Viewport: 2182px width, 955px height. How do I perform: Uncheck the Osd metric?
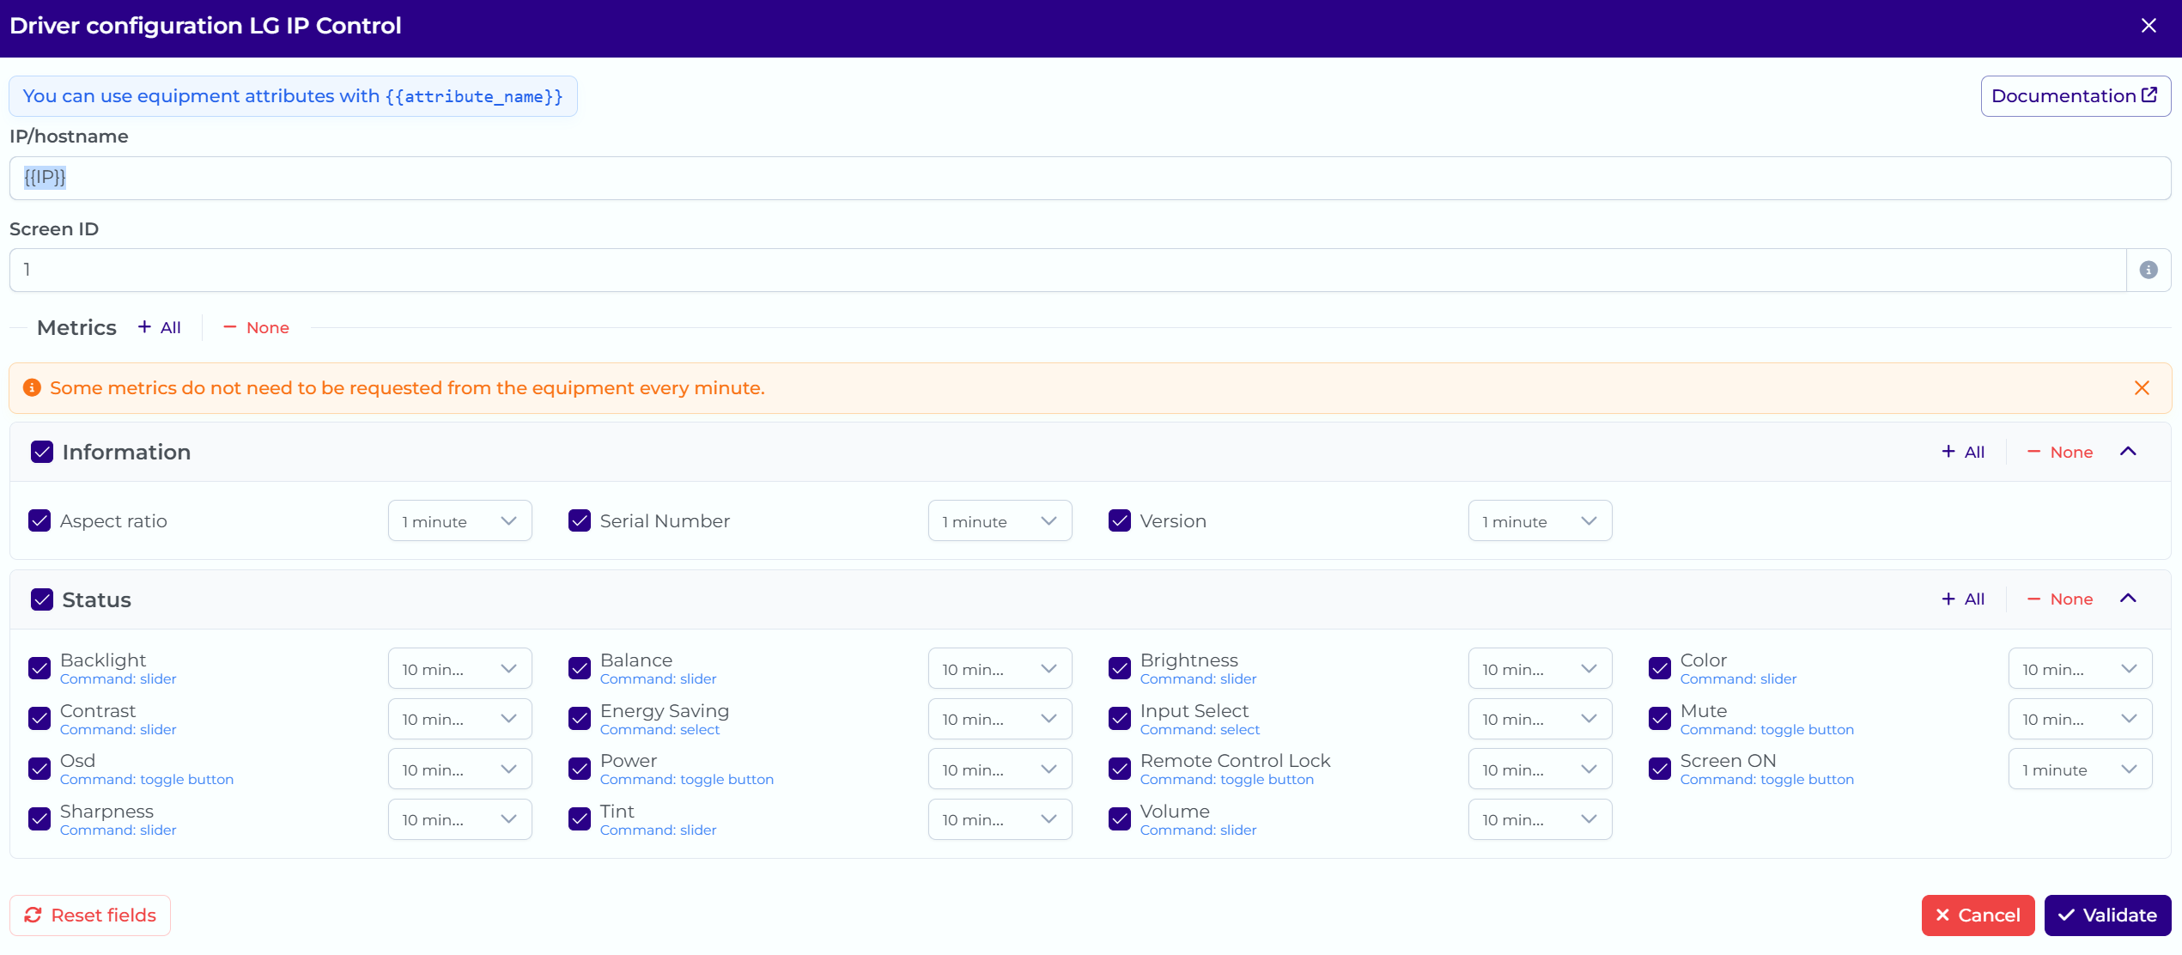click(40, 769)
